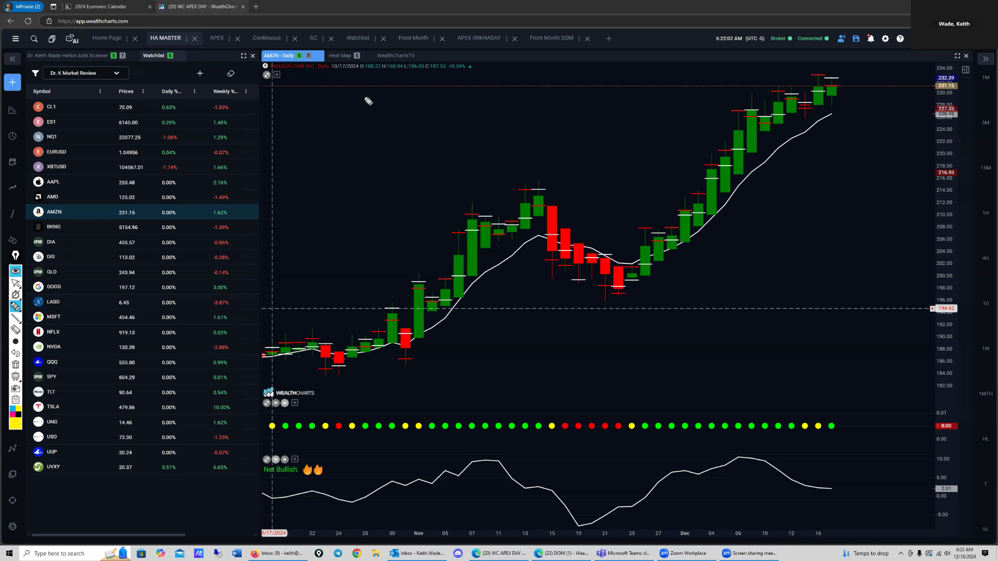The width and height of the screenshot is (998, 561).
Task: Select the NVDA row in watchlist
Action: [142, 347]
